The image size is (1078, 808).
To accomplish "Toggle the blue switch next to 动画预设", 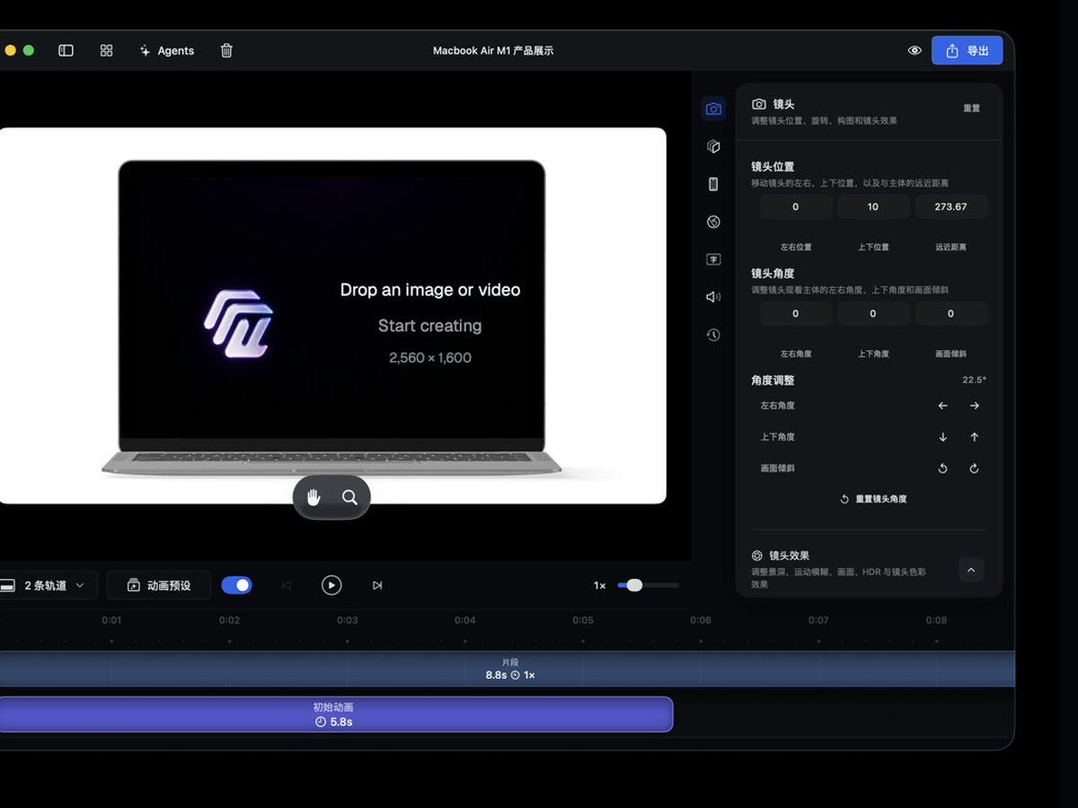I will point(237,585).
